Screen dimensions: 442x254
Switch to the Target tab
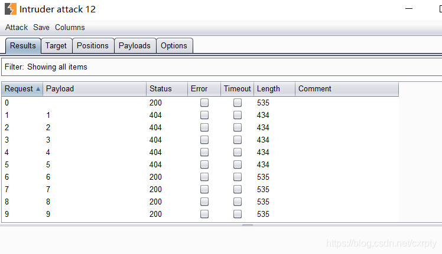[x=56, y=45]
